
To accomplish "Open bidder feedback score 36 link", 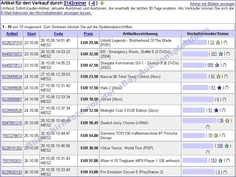I will 221,121.
